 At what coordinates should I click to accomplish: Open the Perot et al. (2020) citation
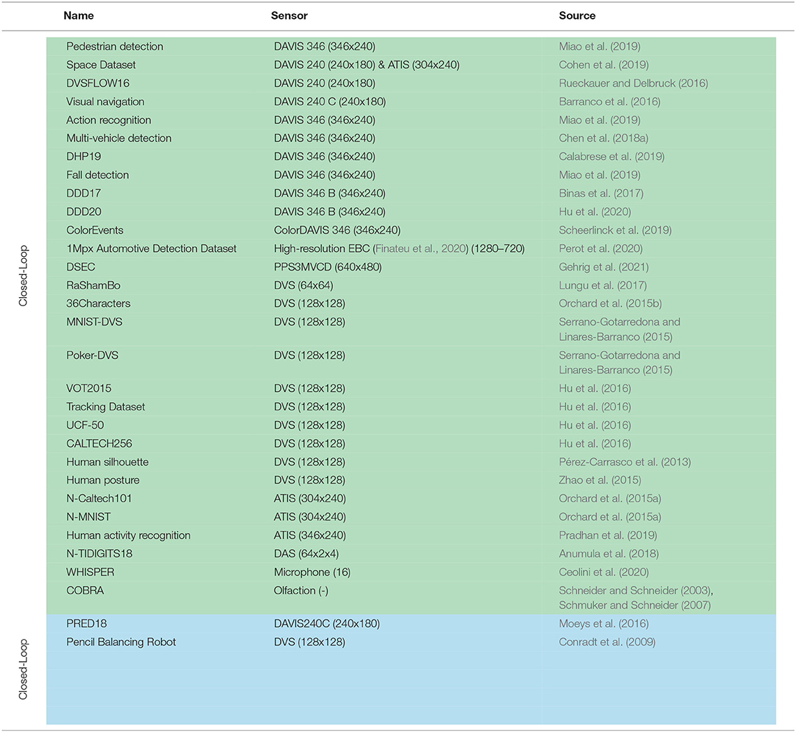pos(600,248)
